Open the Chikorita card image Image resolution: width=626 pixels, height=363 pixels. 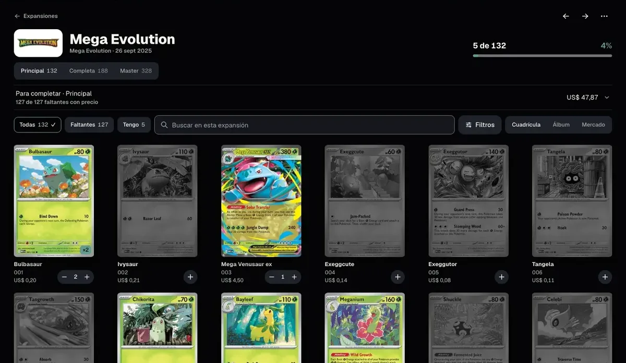click(158, 328)
